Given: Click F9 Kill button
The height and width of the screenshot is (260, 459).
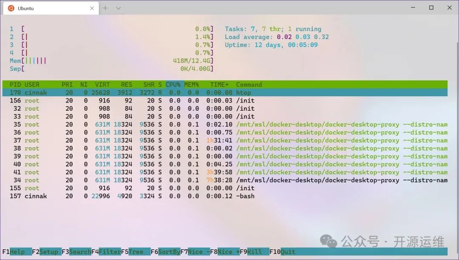Looking at the screenshot, I should point(255,251).
